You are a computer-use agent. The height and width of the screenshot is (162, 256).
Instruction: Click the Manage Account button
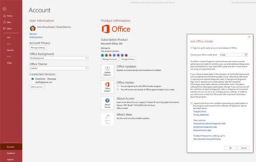pos(110,59)
